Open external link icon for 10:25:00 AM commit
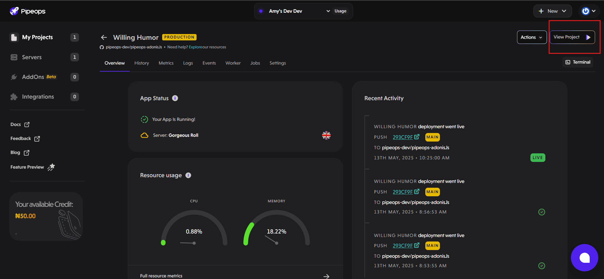This screenshot has width=604, height=279. click(417, 137)
